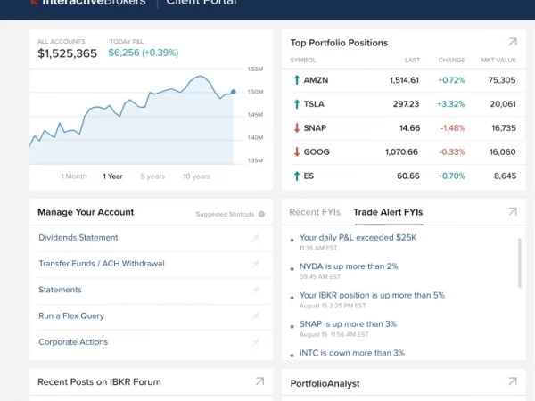This screenshot has width=535, height=401.
Task: Click the LAST column header
Action: coord(412,61)
